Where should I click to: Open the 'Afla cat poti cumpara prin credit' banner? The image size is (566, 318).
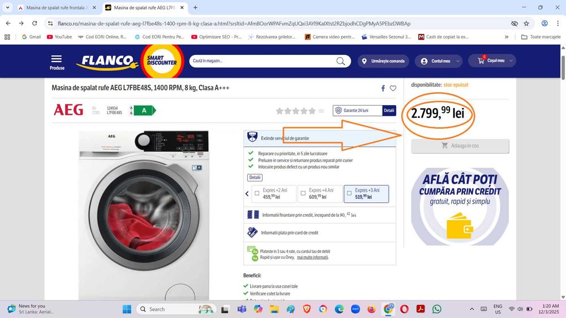(x=460, y=206)
